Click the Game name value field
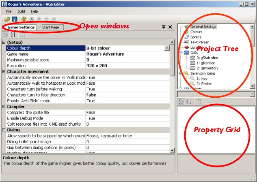This screenshot has height=182, width=257. [x=126, y=54]
